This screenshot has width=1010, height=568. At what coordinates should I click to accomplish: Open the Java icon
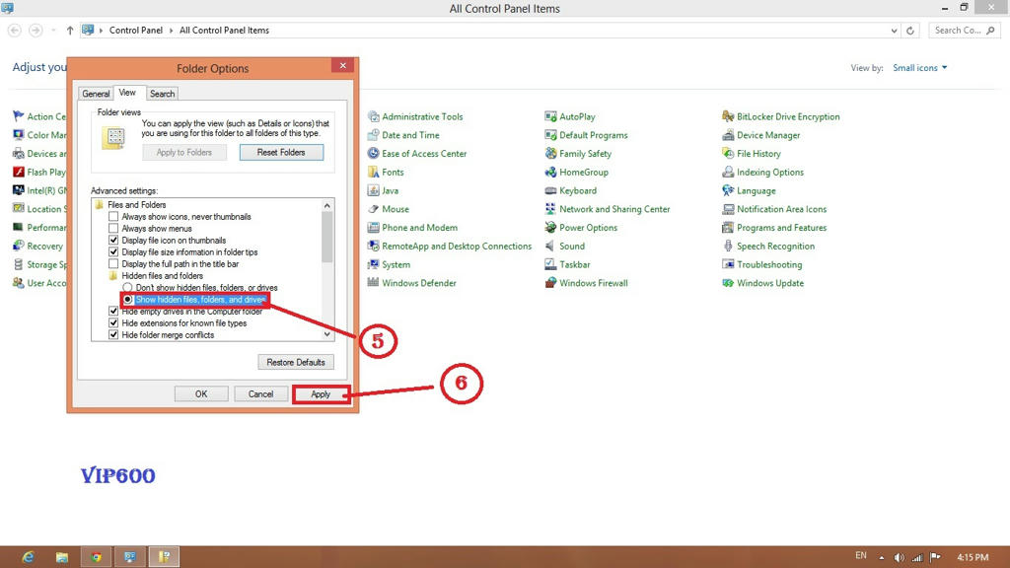373,190
